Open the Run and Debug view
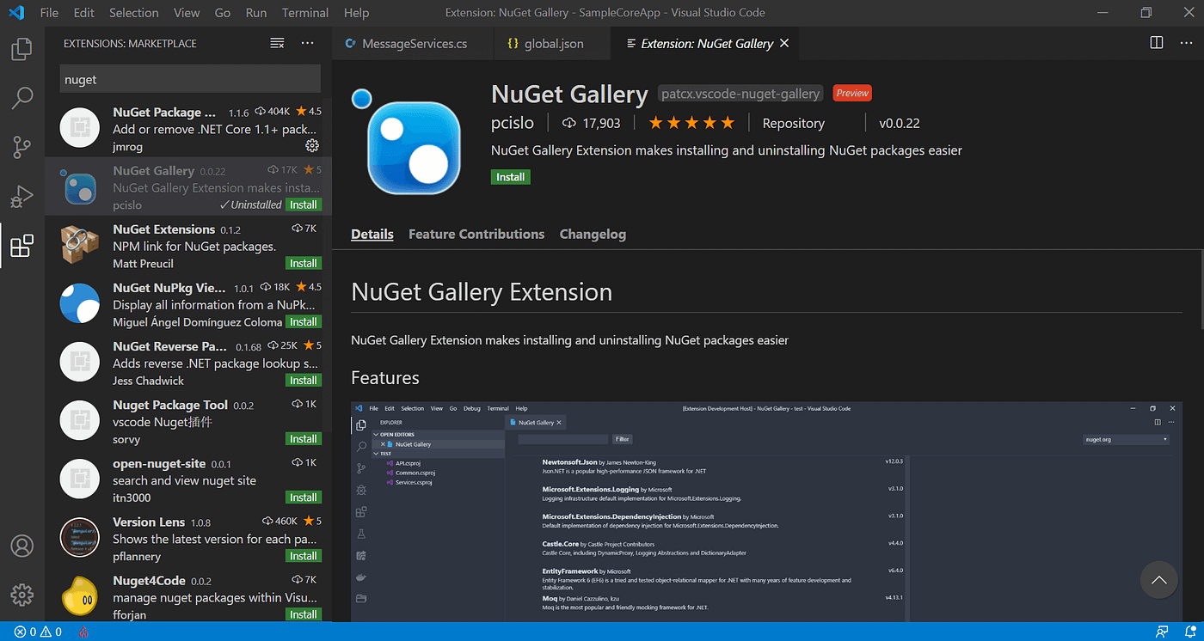This screenshot has width=1204, height=641. coord(21,196)
